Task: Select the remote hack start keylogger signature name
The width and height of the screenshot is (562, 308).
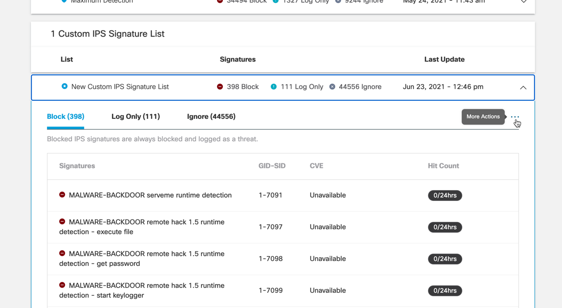Action: tap(142, 290)
